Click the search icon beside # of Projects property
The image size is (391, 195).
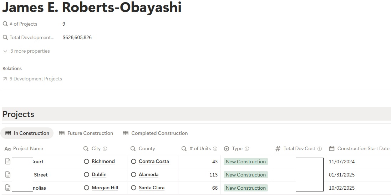tap(5, 24)
